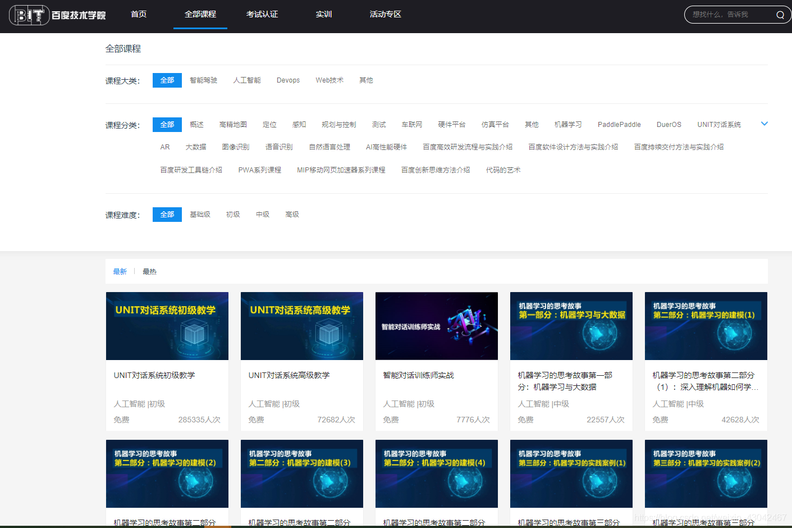Choose MIP移动网页加速器系列课程 category
Image resolution: width=792 pixels, height=528 pixels.
(341, 170)
